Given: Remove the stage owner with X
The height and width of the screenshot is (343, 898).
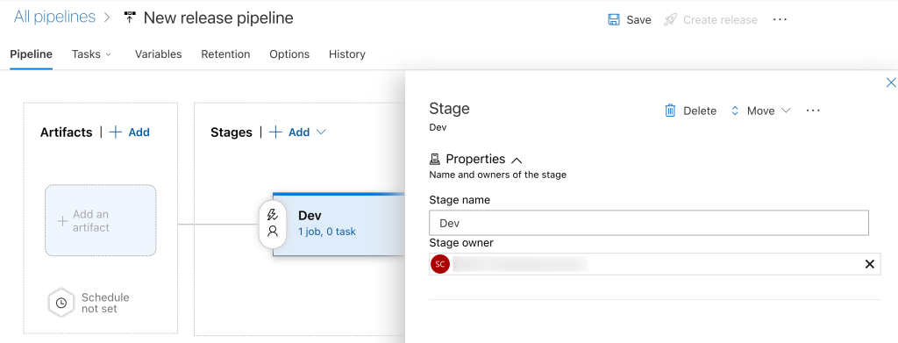Looking at the screenshot, I should click(x=869, y=264).
